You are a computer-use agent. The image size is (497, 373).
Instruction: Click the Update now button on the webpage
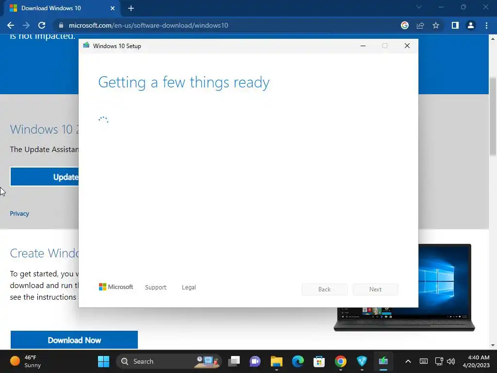click(x=44, y=177)
